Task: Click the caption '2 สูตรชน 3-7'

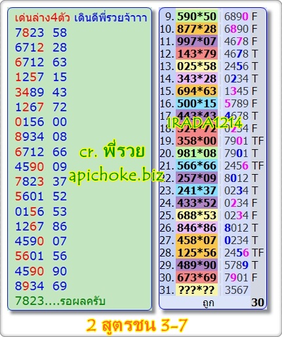Action: click(137, 325)
